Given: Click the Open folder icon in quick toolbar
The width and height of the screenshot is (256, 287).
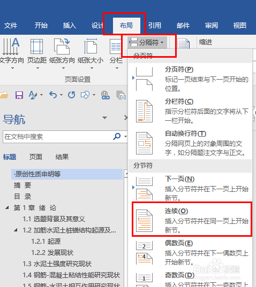Looking at the screenshot, I should coord(4,95).
